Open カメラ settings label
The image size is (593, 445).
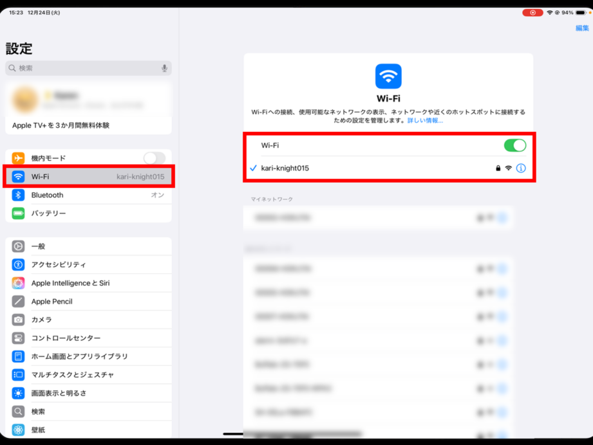point(42,320)
